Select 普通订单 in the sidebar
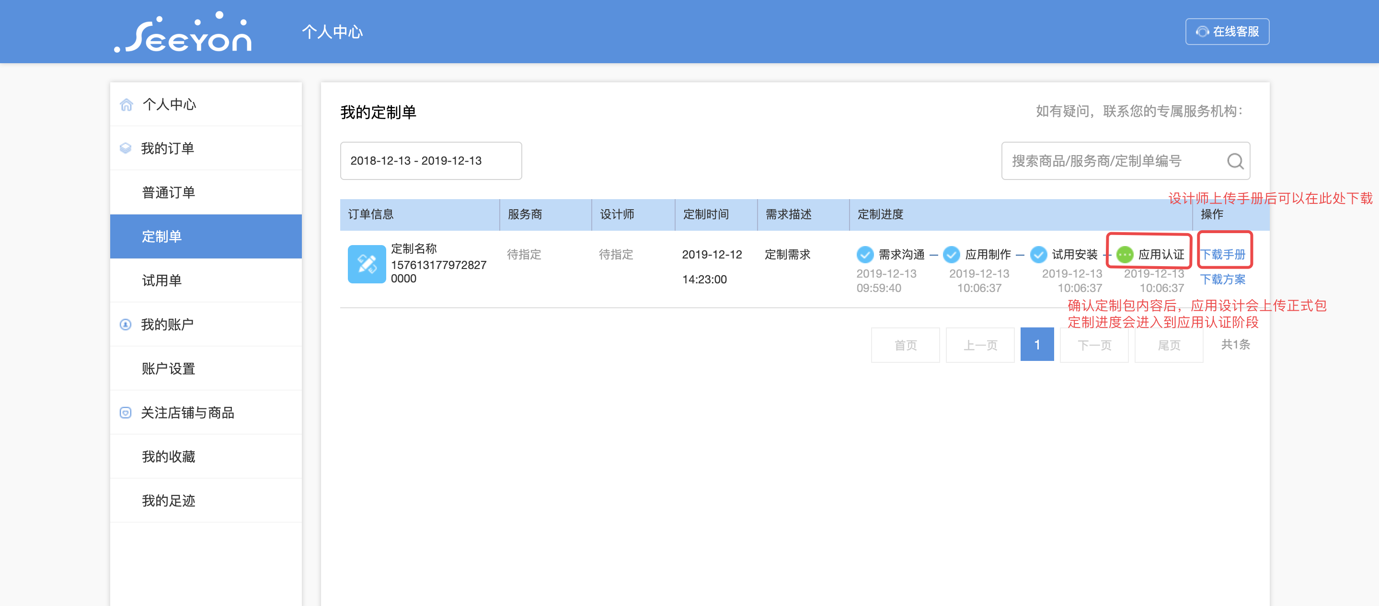The height and width of the screenshot is (606, 1379). [x=206, y=192]
